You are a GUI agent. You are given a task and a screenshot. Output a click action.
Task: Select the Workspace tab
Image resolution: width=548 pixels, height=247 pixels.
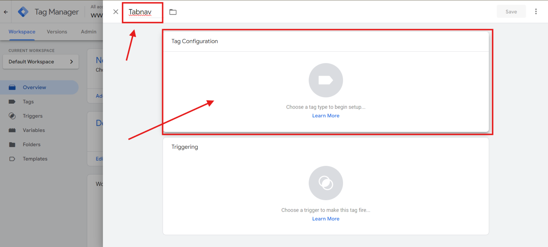(22, 32)
